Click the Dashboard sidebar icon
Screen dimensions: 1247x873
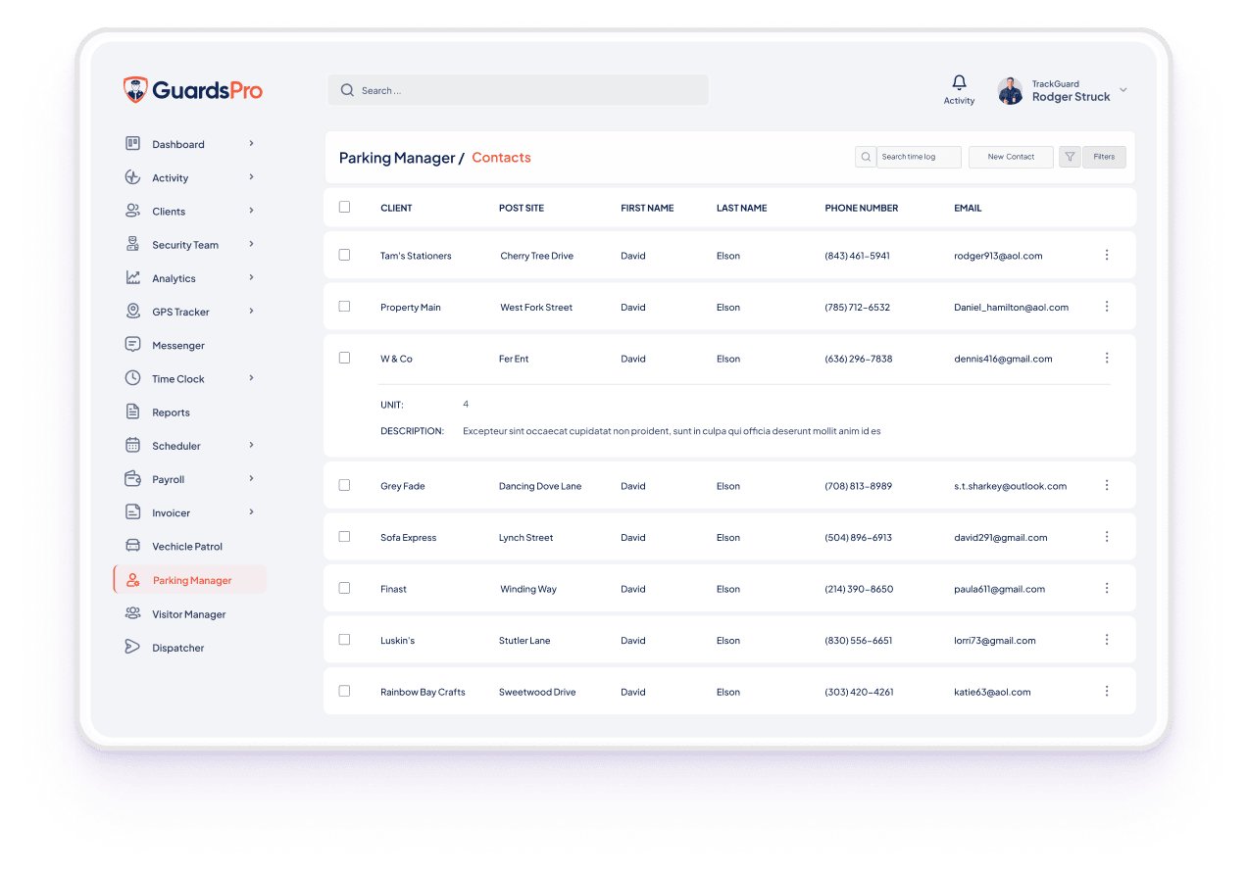[132, 144]
